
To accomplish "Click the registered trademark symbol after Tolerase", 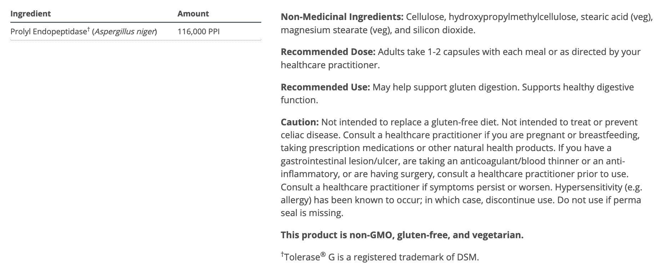I will [323, 255].
